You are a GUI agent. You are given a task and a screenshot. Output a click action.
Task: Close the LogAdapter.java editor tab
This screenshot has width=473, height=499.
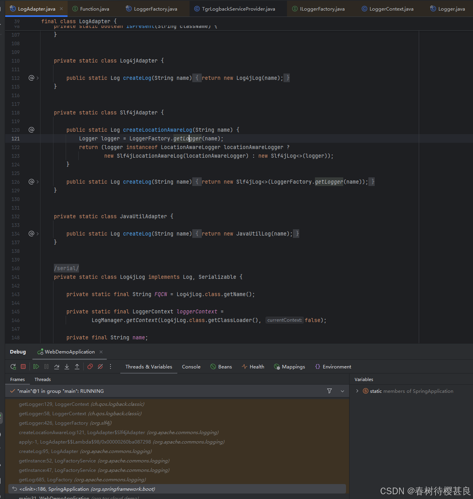61,9
